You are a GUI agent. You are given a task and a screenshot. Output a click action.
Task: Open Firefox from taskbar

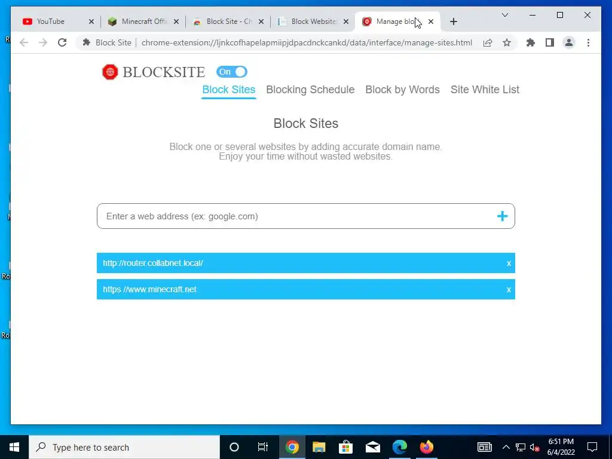tap(427, 447)
